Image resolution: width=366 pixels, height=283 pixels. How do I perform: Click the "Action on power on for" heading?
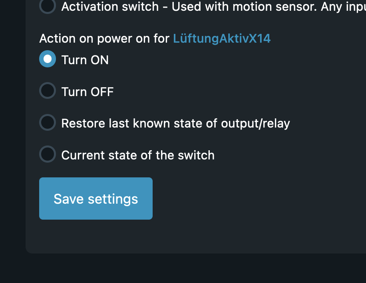coord(105,39)
